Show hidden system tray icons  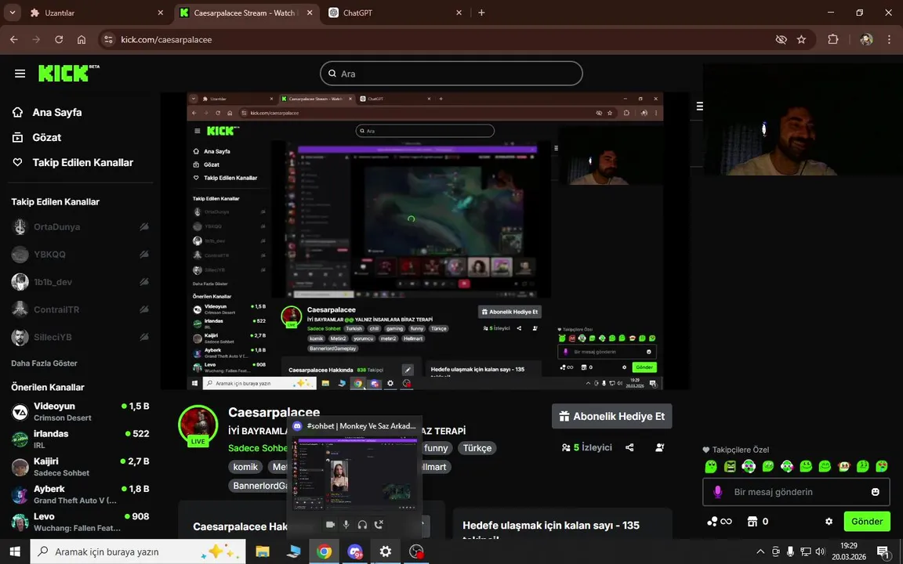[x=760, y=552]
